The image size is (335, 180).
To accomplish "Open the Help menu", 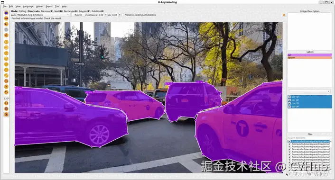I will [x=64, y=7].
